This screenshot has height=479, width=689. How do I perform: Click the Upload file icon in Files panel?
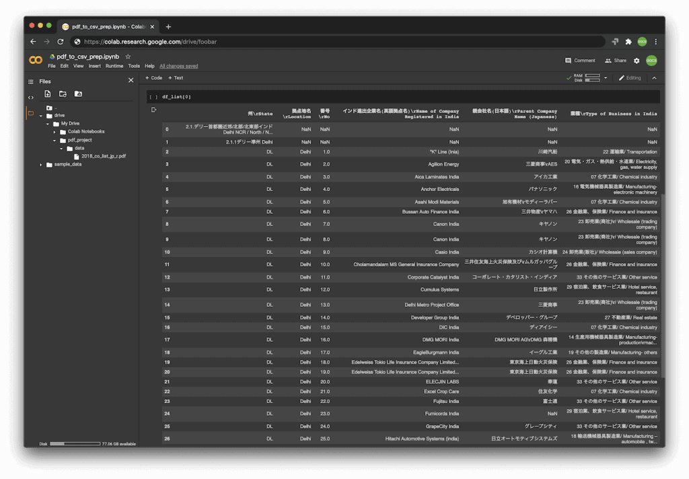click(48, 94)
